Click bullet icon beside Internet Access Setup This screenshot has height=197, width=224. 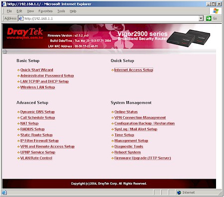[x=112, y=70]
